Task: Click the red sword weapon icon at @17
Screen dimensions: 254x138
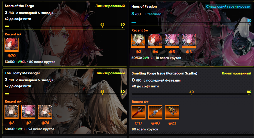Action: click(x=139, y=112)
